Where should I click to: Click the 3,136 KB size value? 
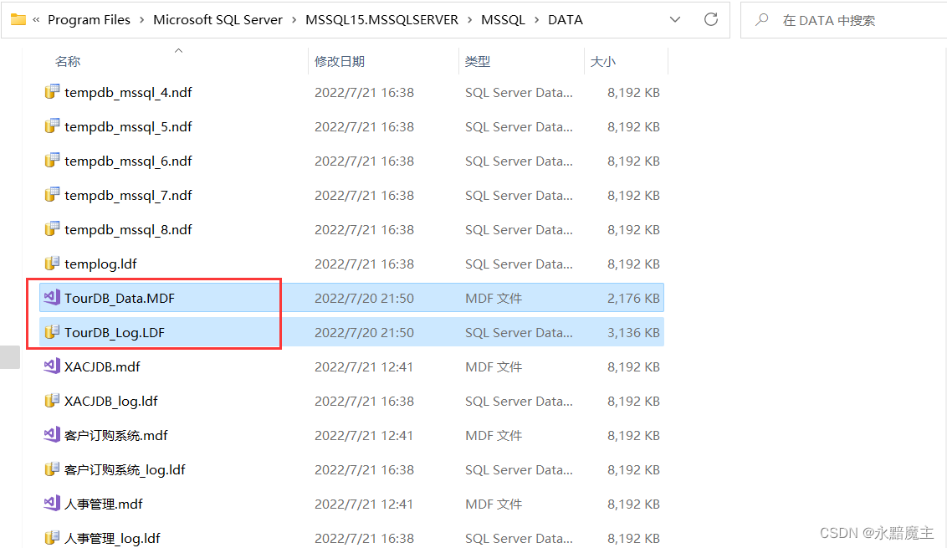click(633, 332)
